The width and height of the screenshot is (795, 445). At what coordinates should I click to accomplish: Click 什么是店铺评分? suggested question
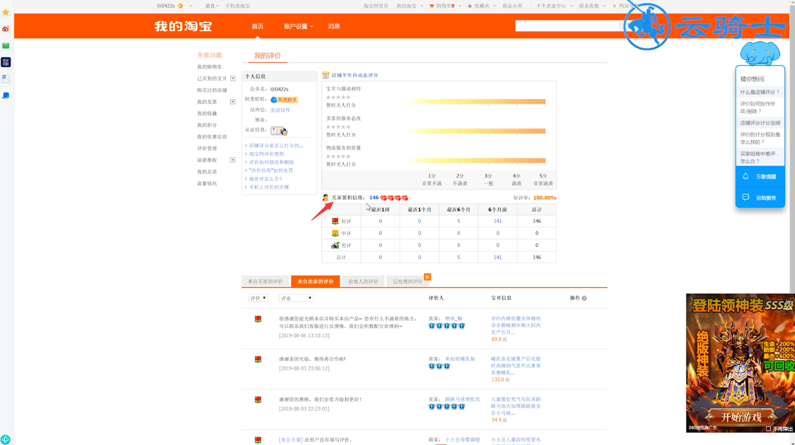click(x=760, y=92)
